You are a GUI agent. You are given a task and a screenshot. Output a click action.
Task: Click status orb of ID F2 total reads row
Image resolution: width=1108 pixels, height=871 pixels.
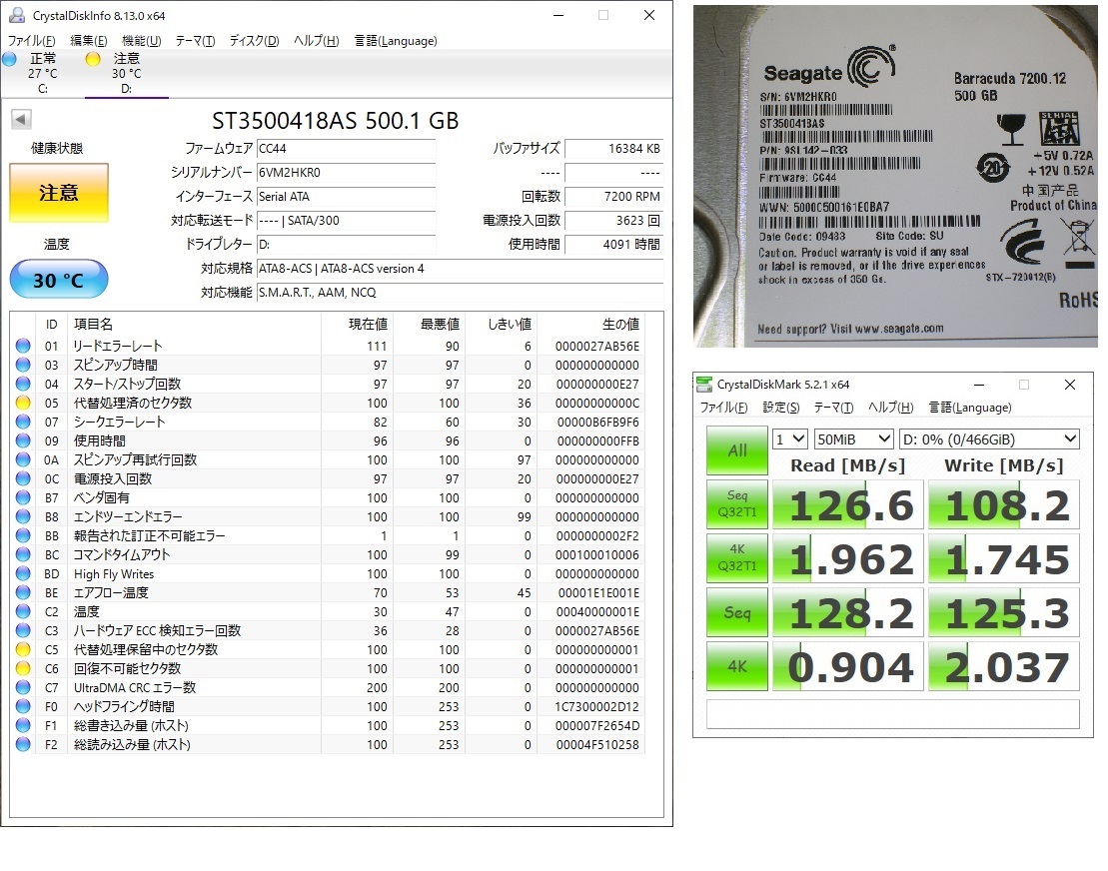[23, 744]
